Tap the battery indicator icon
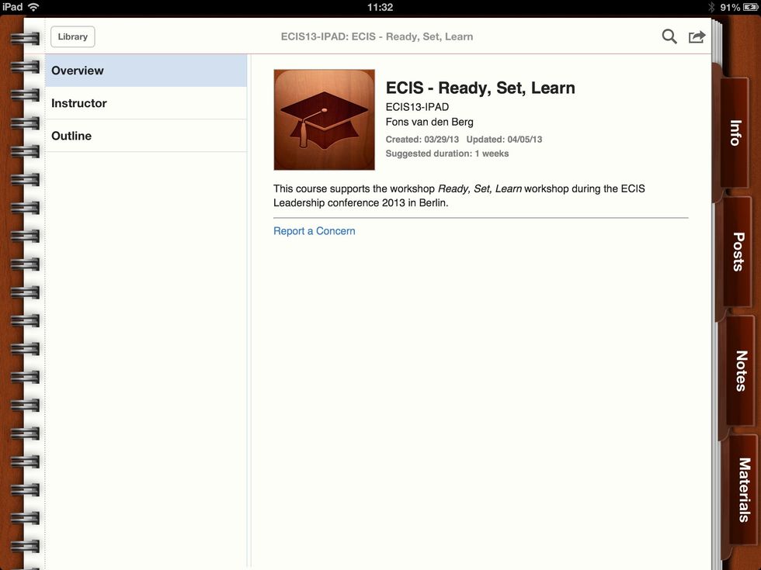The width and height of the screenshot is (761, 570). tap(749, 7)
